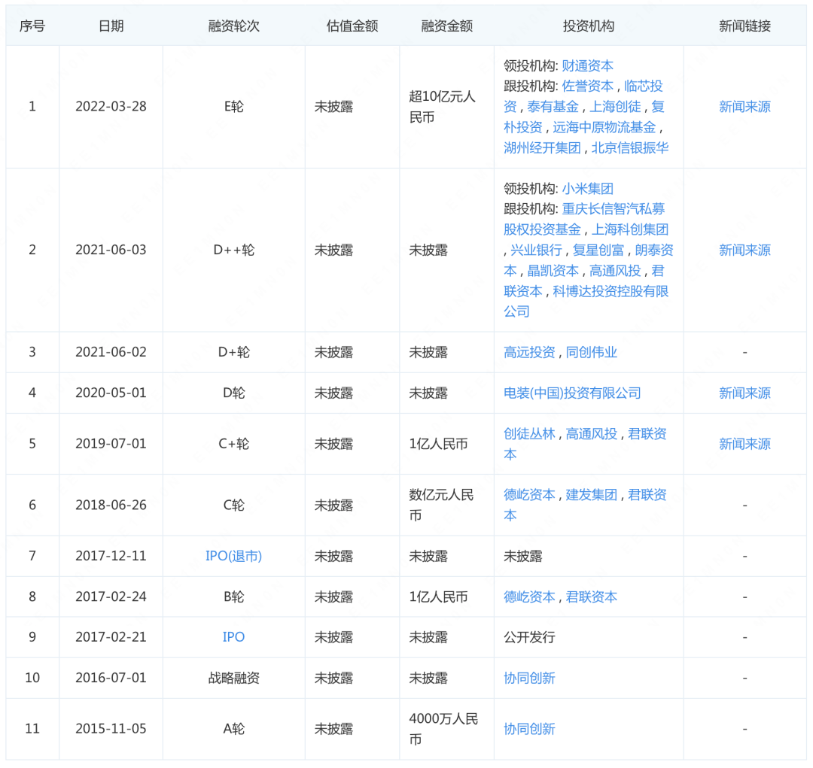Click 建发集团 investor link
Screen dimensions: 813x768
tap(591, 494)
